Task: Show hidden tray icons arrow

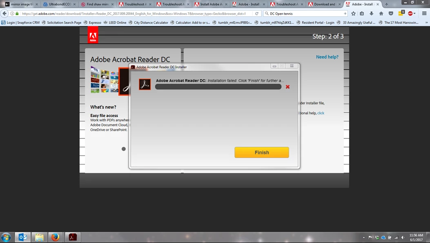Action: (x=363, y=238)
